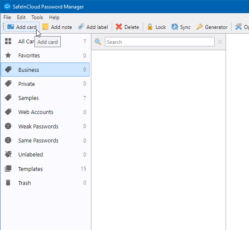The image size is (249, 230).
Task: Click the 'Templates' label text
Action: [x=31, y=169]
